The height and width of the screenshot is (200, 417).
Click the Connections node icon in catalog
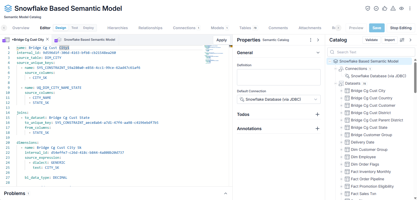tap(341, 69)
